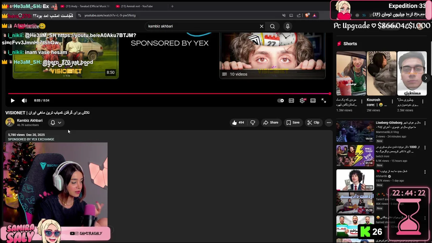Open the Liseberg-Göteborg video thumbnail

pos(355,131)
